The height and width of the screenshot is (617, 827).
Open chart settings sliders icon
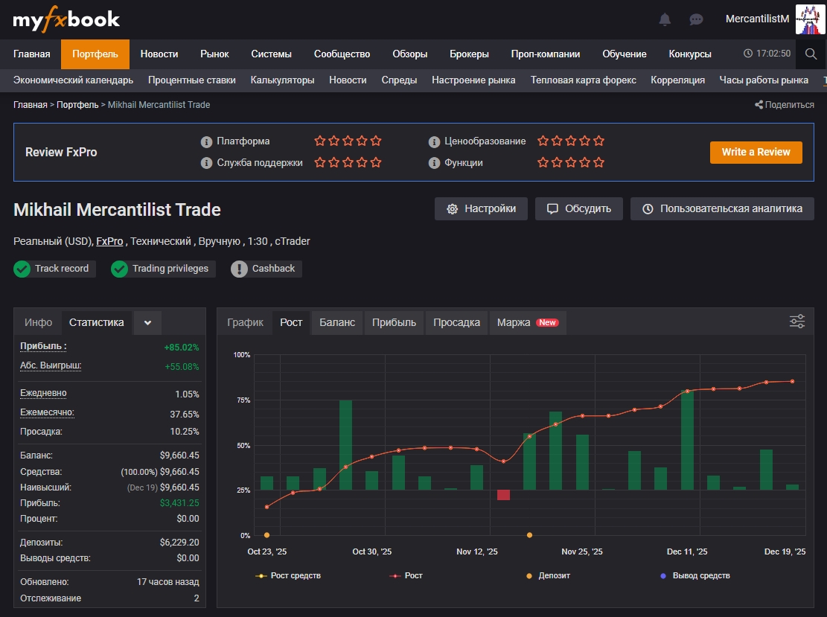[x=796, y=322]
